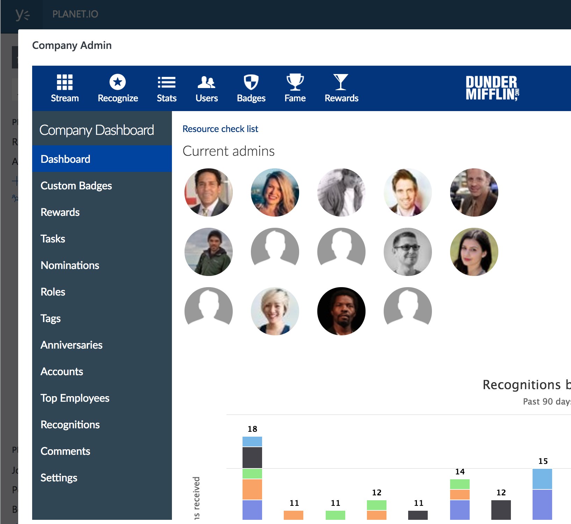
Task: Select Top Employees in the sidebar
Action: [x=102, y=398]
